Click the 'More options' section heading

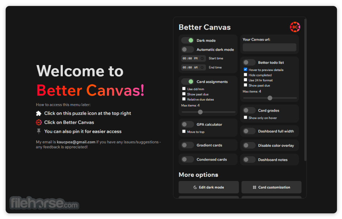[198, 175]
